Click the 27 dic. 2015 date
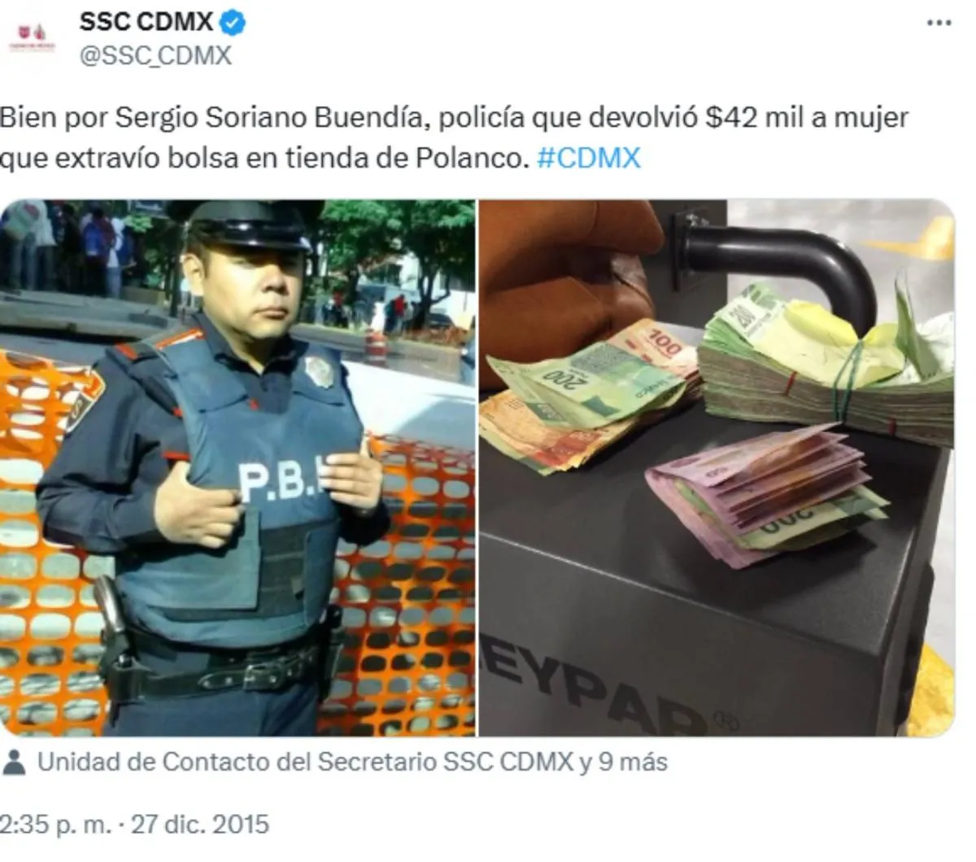The height and width of the screenshot is (862, 976). point(199,824)
